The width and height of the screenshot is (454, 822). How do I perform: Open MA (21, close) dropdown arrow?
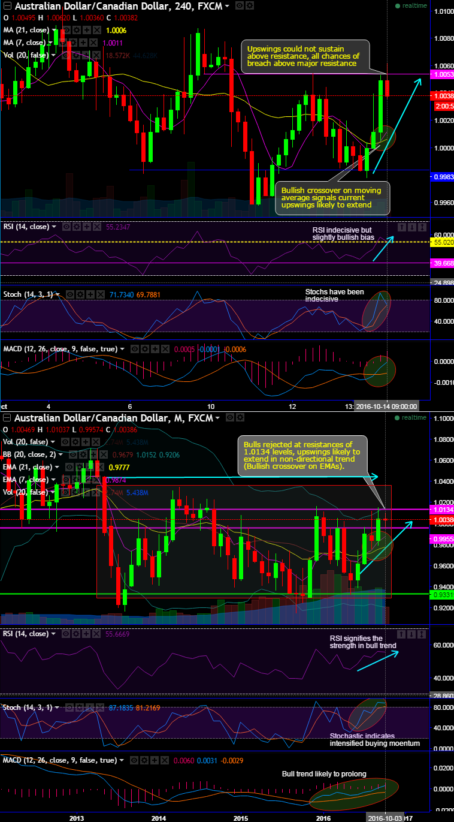coord(55,30)
